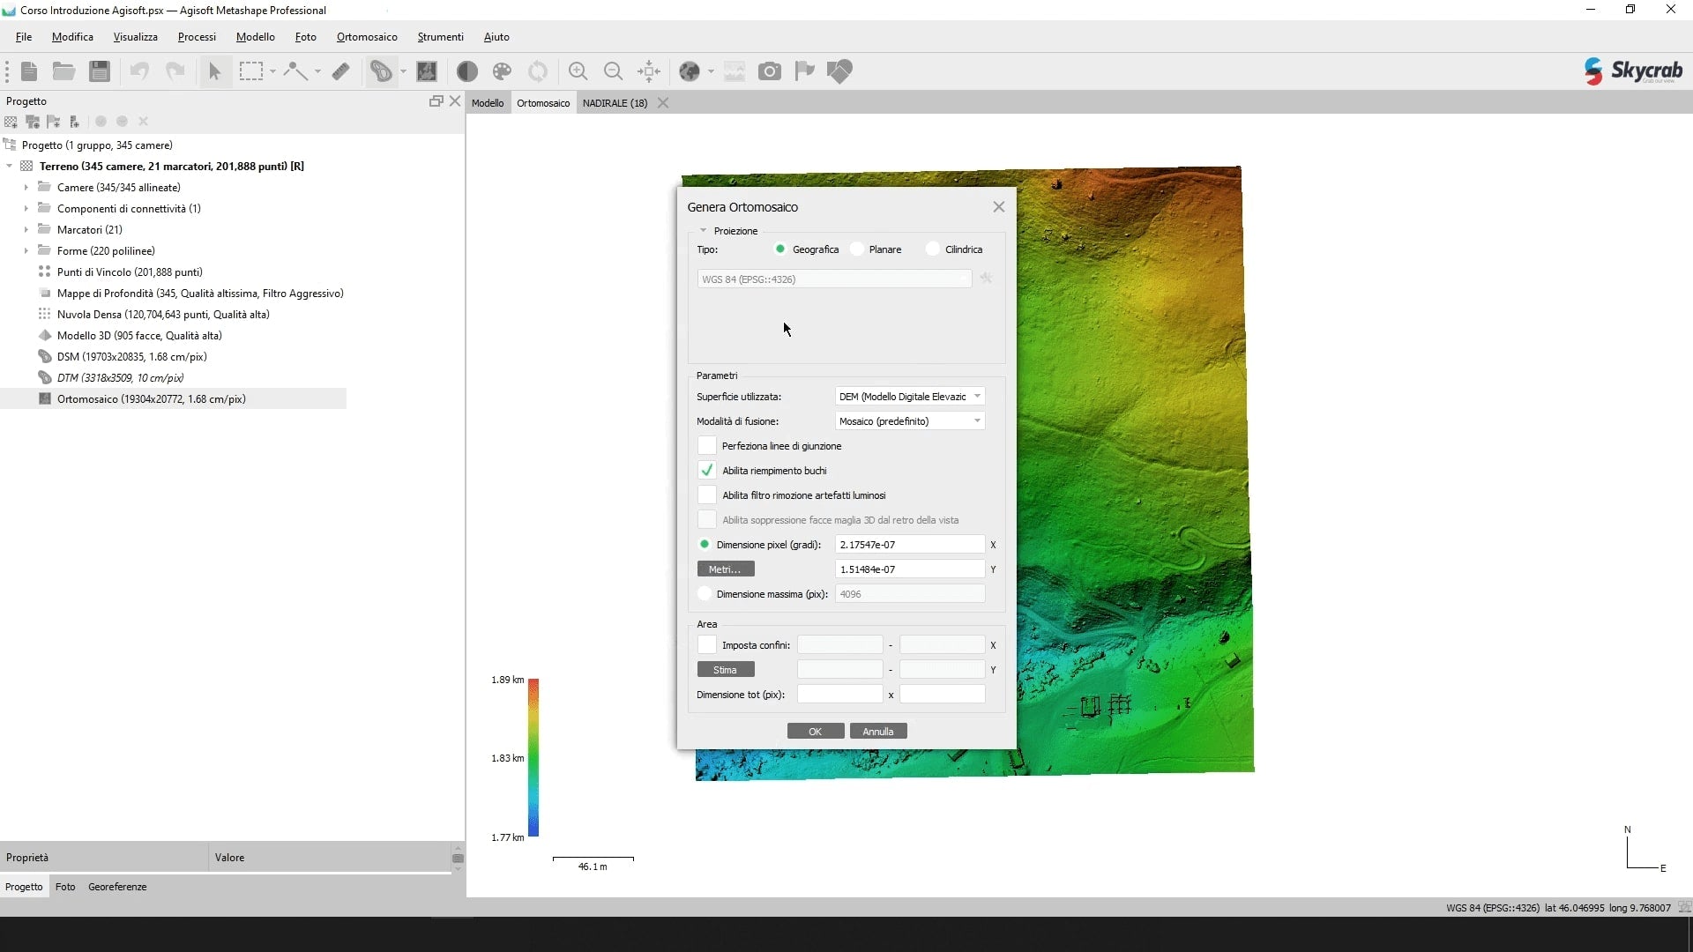1693x952 pixels.
Task: Expand the Camere tree folder
Action: tap(26, 188)
